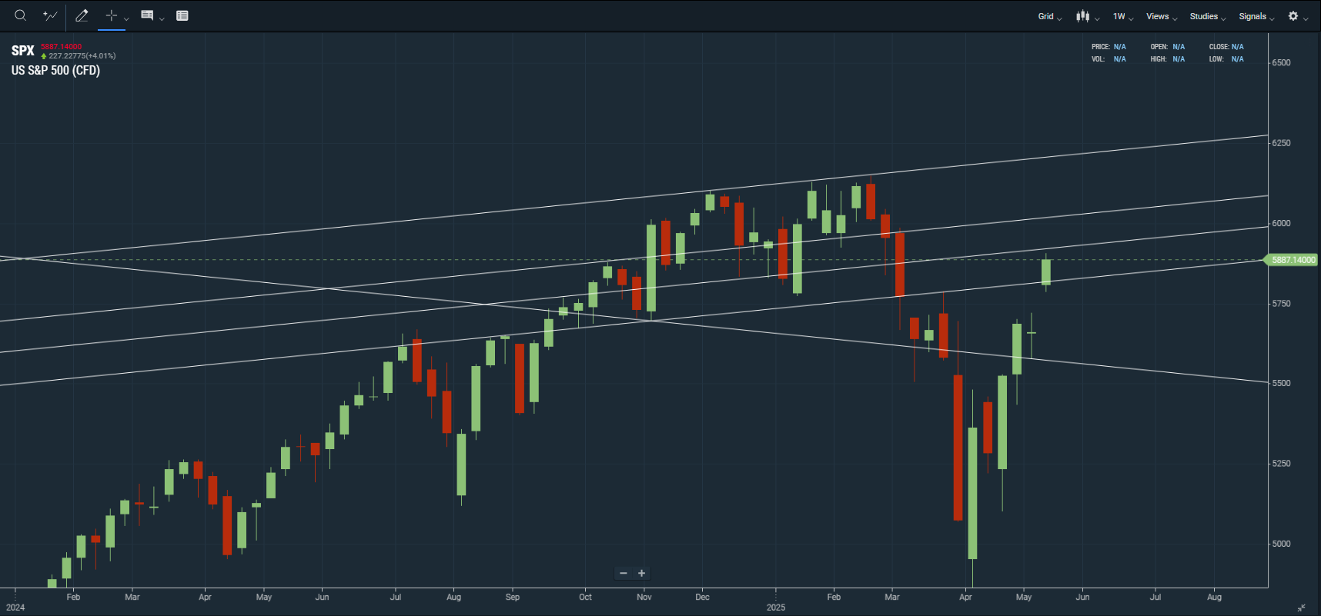The height and width of the screenshot is (616, 1321).
Task: Click the expand icon in bottom-right corner
Action: 1301,608
